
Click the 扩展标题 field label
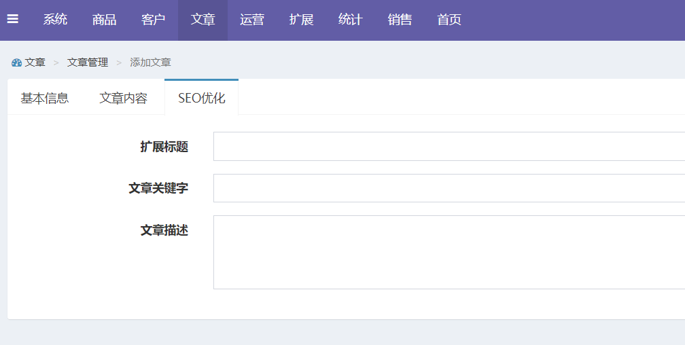click(x=164, y=147)
